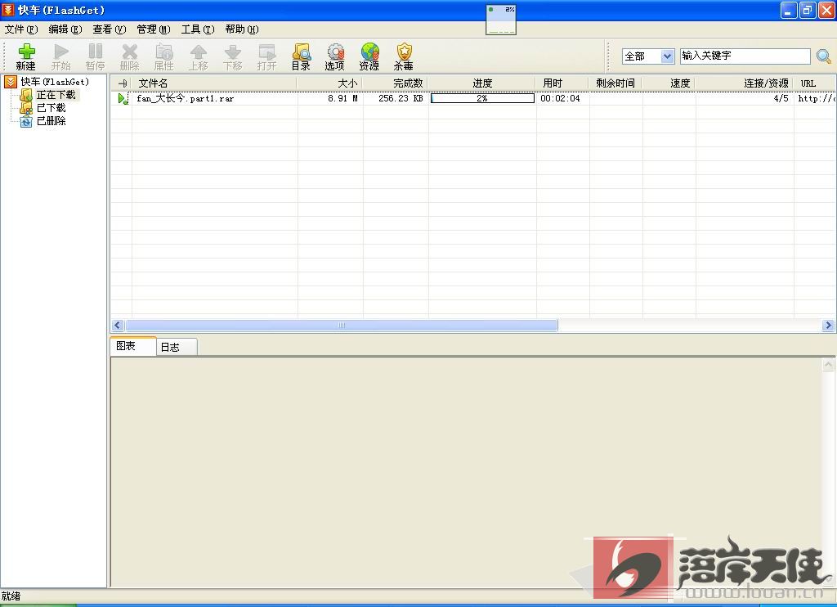Viewport: 837px width, 607px height.
Task: Click the download status icon of fan_大长今.part1.rar
Action: click(123, 98)
